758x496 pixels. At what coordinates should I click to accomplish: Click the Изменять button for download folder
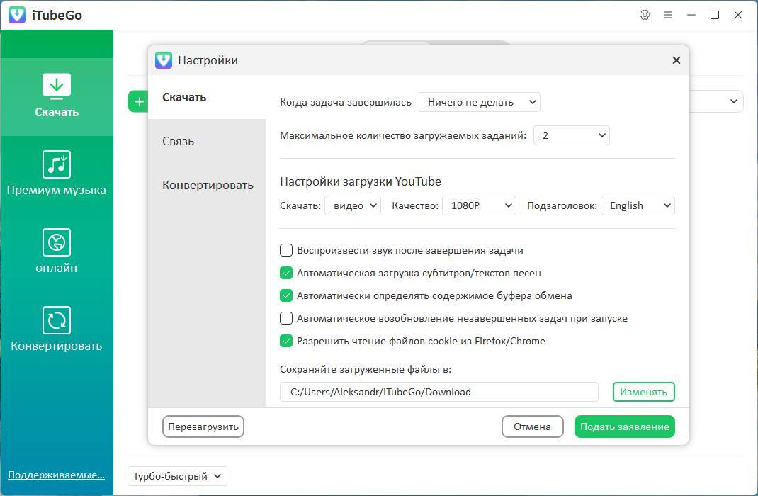click(x=643, y=392)
